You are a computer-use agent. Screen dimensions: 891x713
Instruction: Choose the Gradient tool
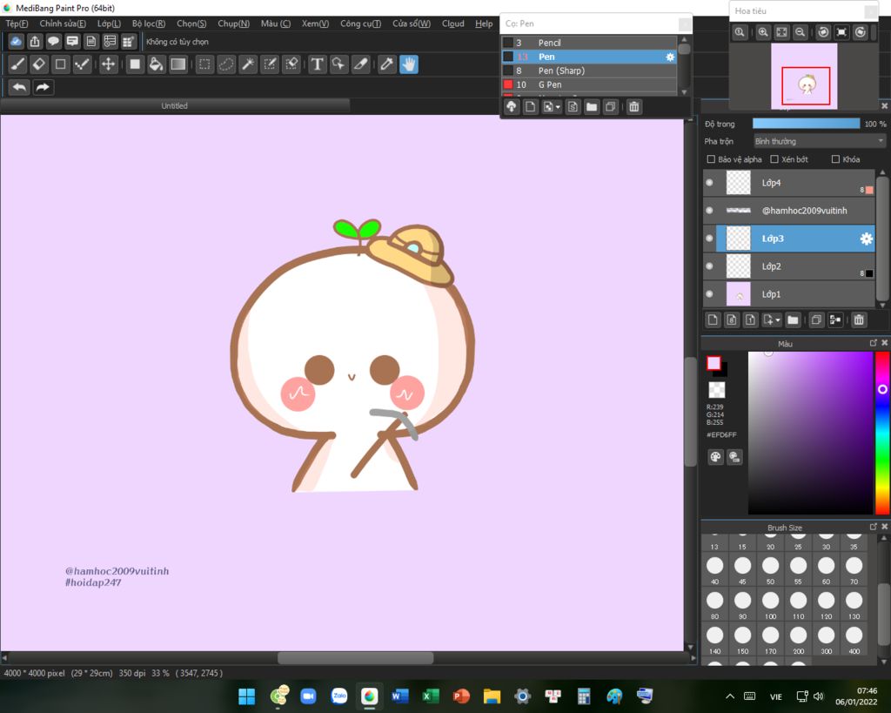tap(178, 64)
